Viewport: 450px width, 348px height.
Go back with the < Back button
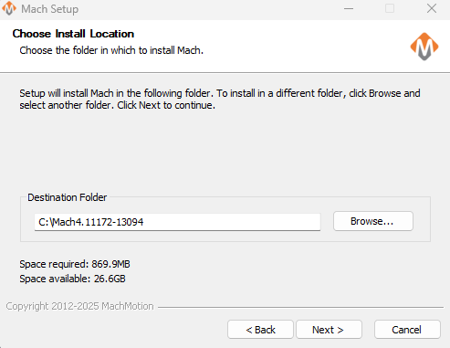click(x=260, y=330)
